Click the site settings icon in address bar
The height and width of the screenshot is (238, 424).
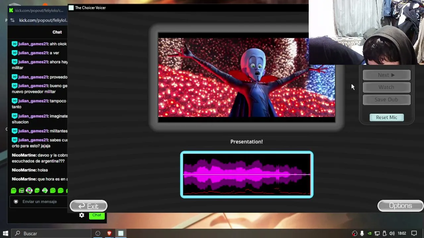(x=13, y=20)
